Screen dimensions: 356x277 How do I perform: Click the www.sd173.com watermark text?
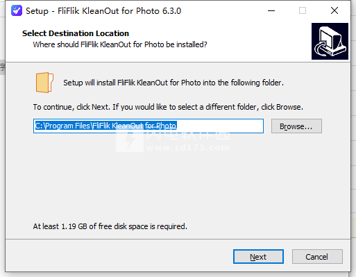[x=188, y=148]
